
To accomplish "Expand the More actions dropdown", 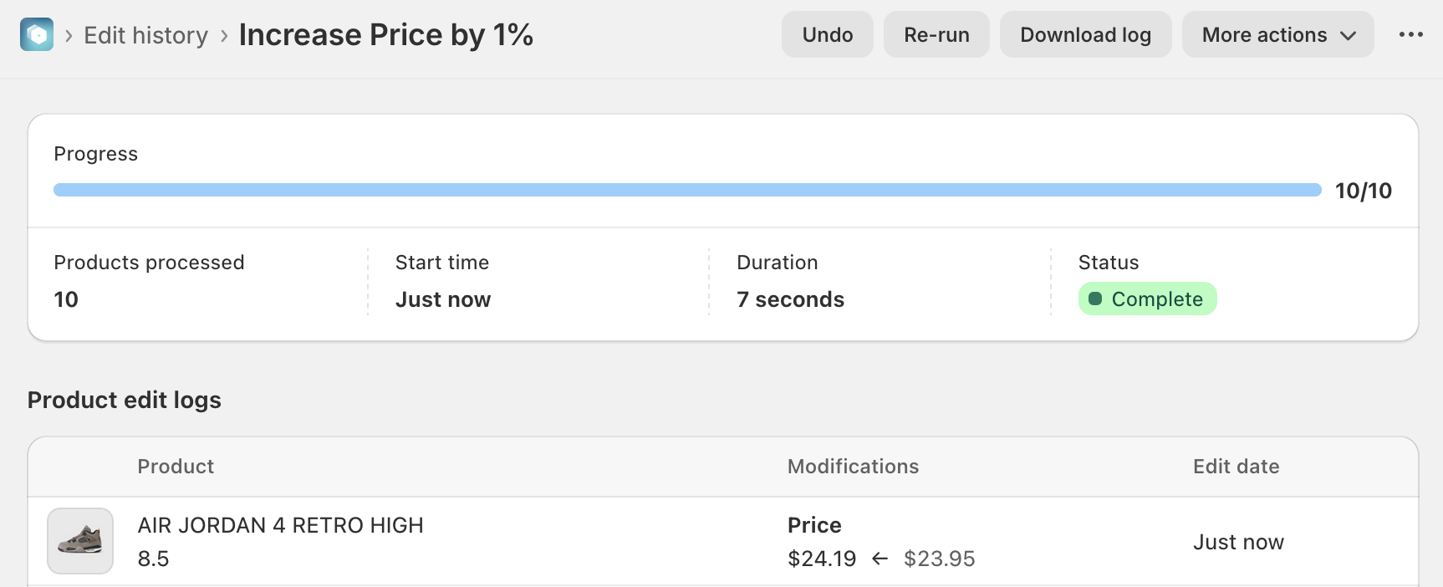I will pos(1277,34).
